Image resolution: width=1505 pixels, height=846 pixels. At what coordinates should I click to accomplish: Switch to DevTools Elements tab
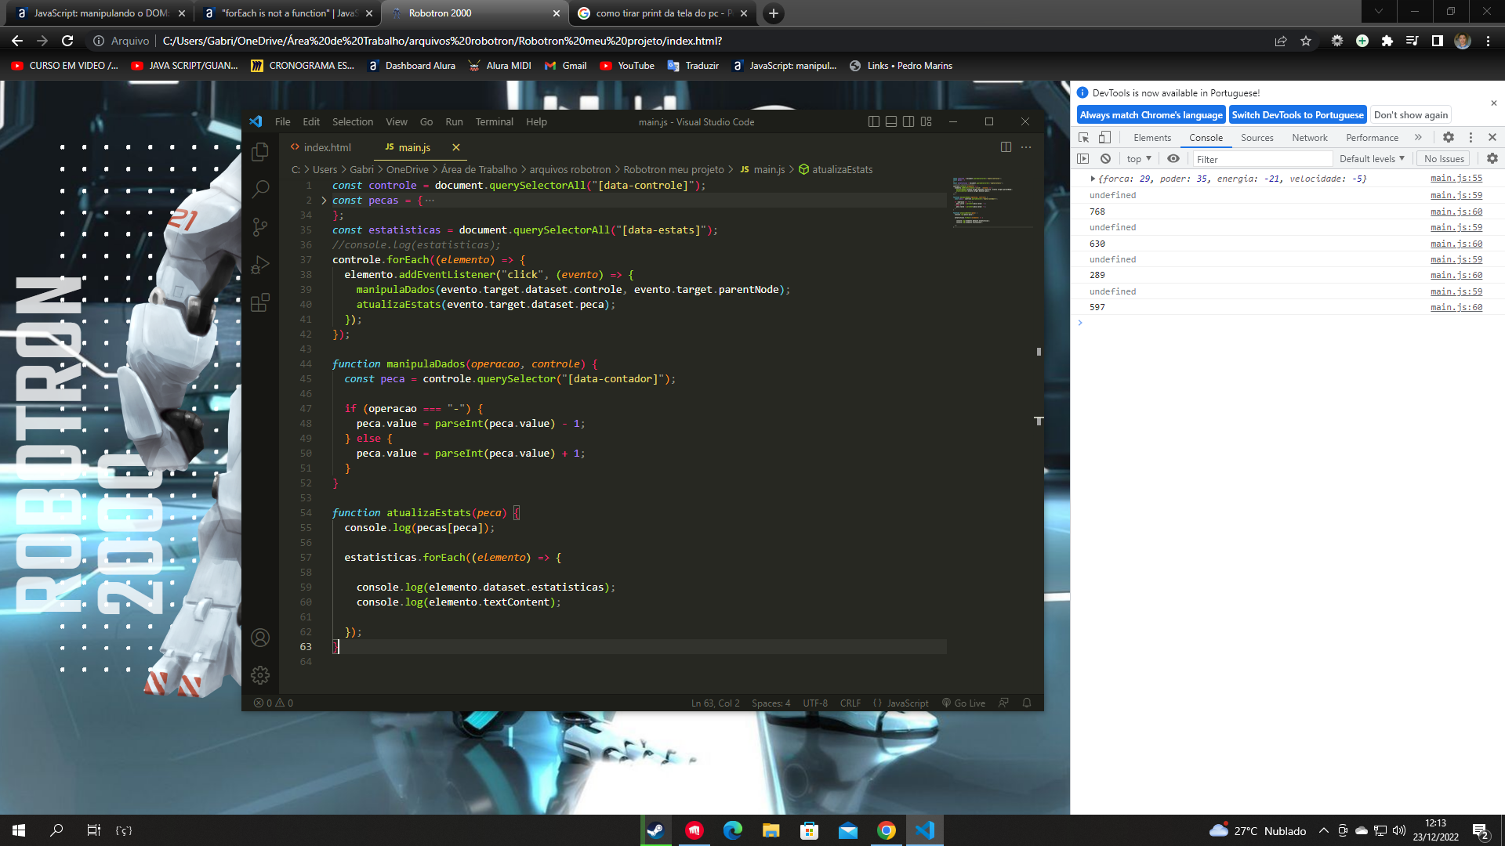point(1152,137)
